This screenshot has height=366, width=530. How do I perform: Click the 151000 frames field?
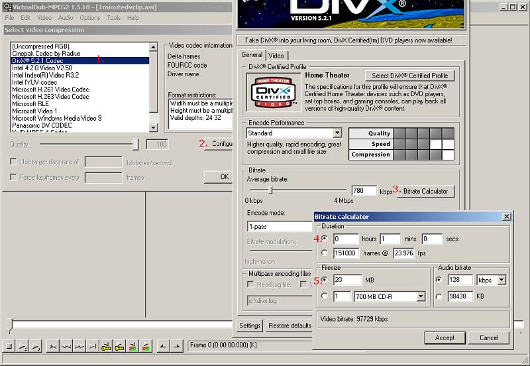[346, 253]
